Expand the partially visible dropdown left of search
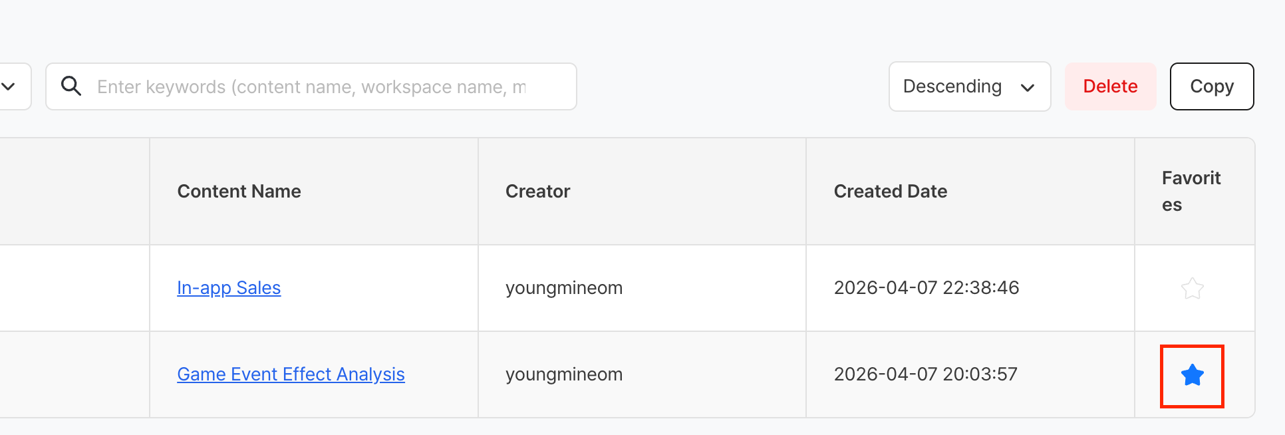This screenshot has height=435, width=1285. pos(9,86)
